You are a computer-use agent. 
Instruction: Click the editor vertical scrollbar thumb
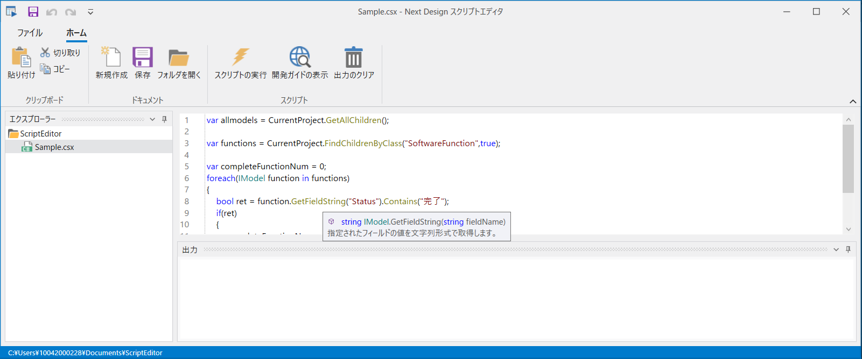point(849,159)
